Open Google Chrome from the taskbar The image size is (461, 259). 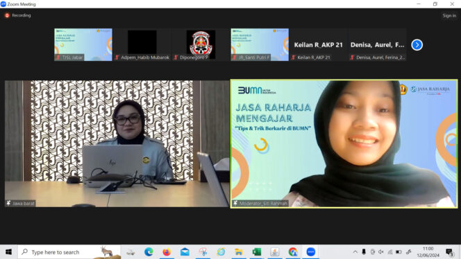pos(293,252)
